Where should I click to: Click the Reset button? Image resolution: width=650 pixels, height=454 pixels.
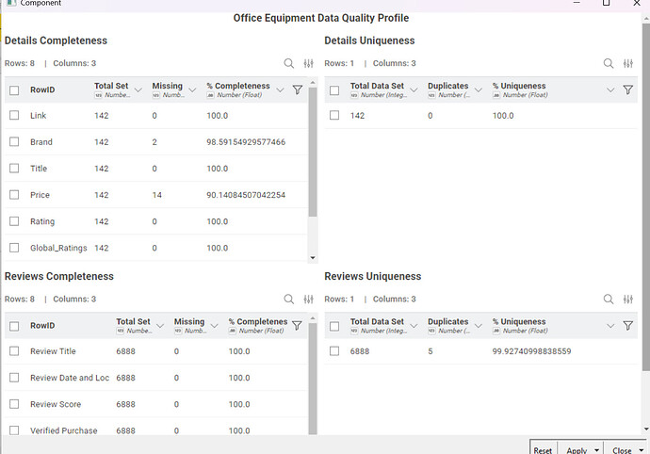tap(543, 450)
